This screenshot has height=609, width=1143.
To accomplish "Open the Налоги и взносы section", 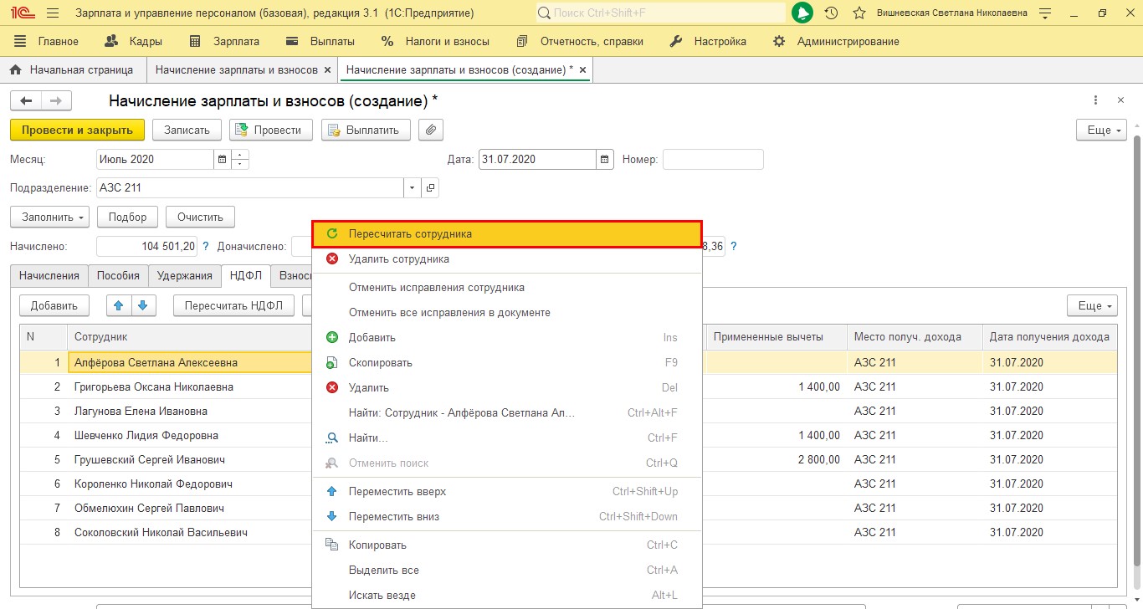I will (435, 41).
